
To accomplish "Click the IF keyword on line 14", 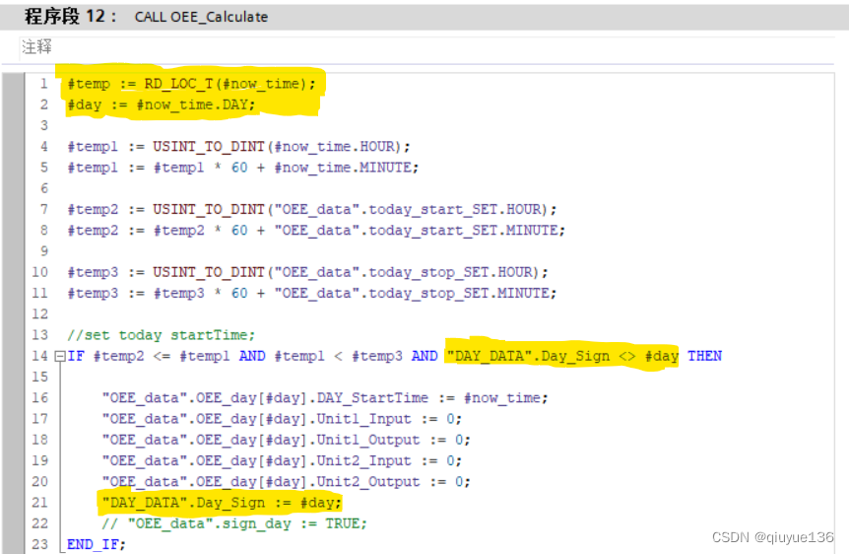I will click(x=76, y=356).
